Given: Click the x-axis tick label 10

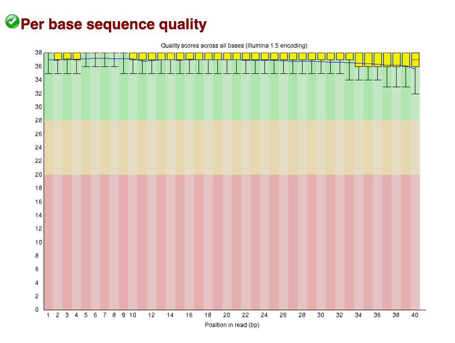Looking at the screenshot, I should coord(133,315).
